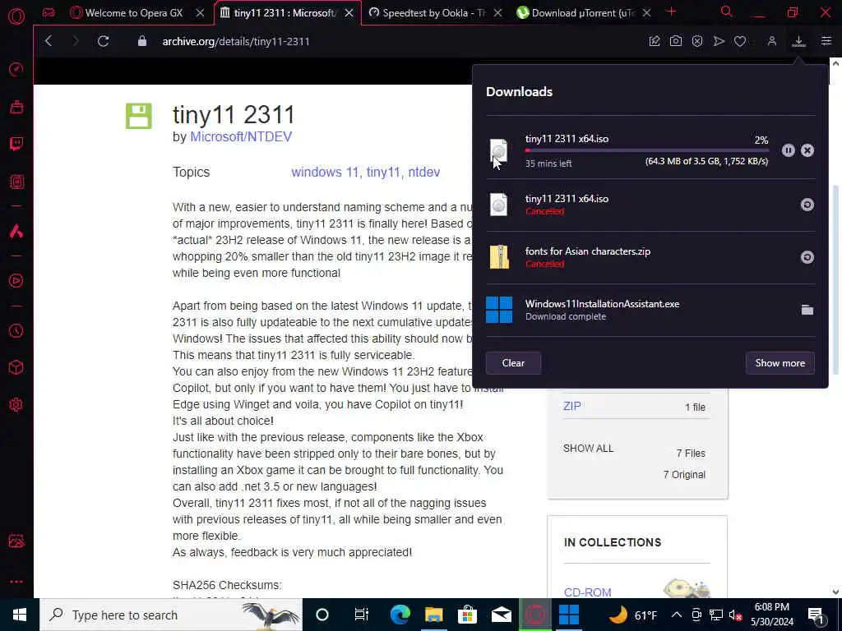
Task: Open Windows Start menu
Action: click(x=20, y=615)
